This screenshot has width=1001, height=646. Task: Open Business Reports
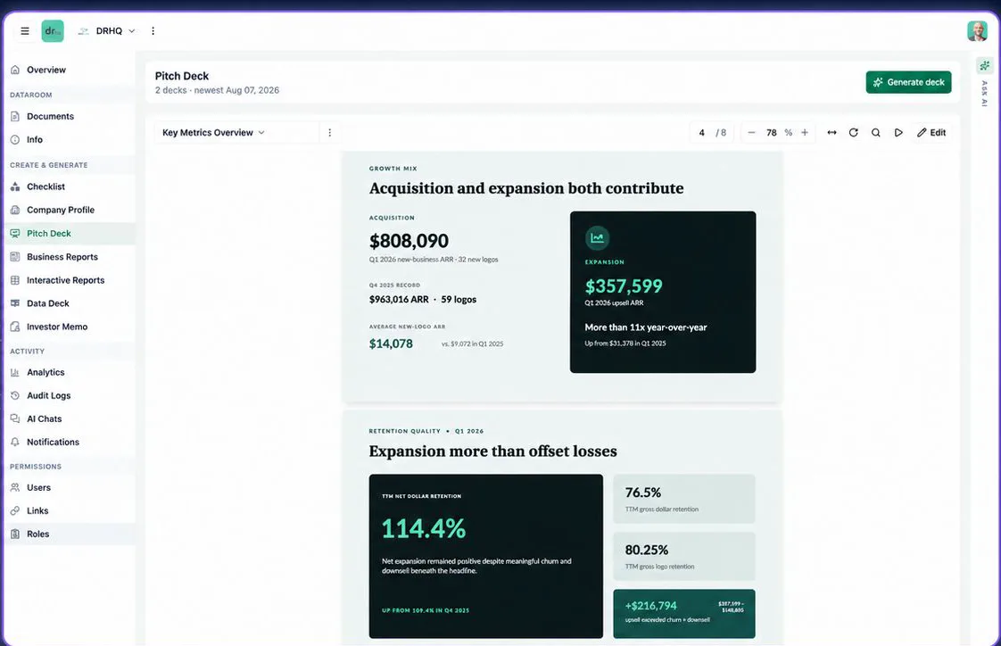(69, 257)
